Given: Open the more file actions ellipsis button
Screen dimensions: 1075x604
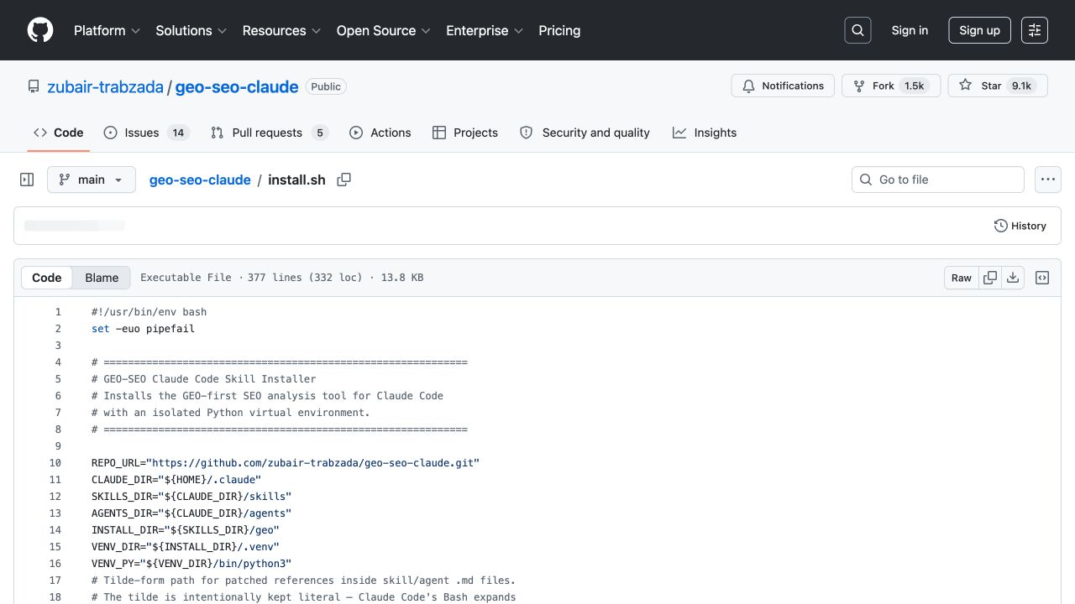Looking at the screenshot, I should pos(1047,180).
